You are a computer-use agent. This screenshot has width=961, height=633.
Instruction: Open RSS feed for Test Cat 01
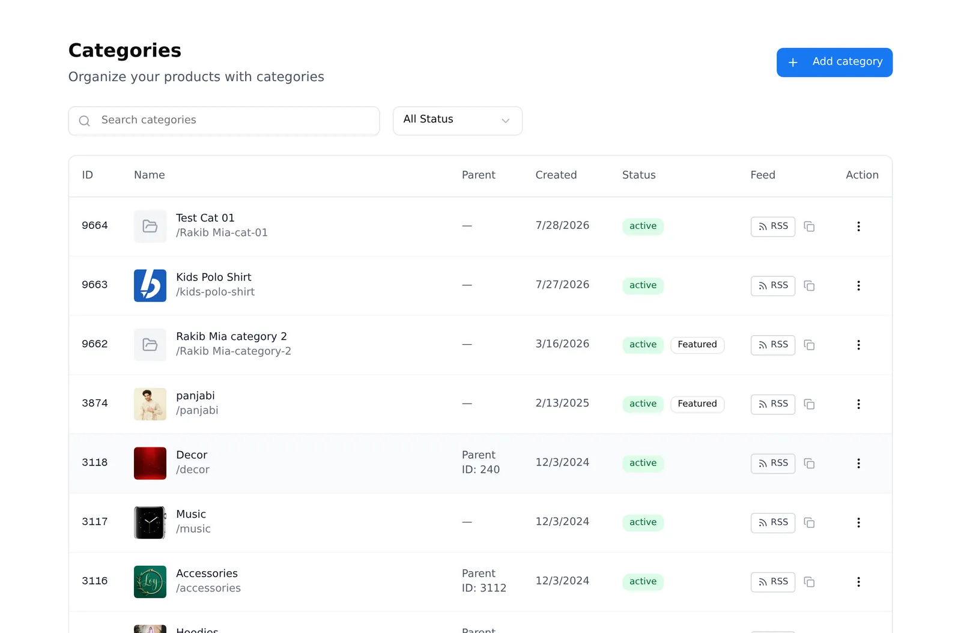click(x=773, y=226)
